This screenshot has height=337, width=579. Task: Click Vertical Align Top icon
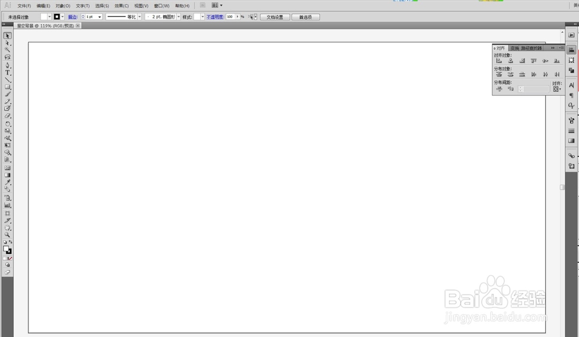(x=534, y=61)
